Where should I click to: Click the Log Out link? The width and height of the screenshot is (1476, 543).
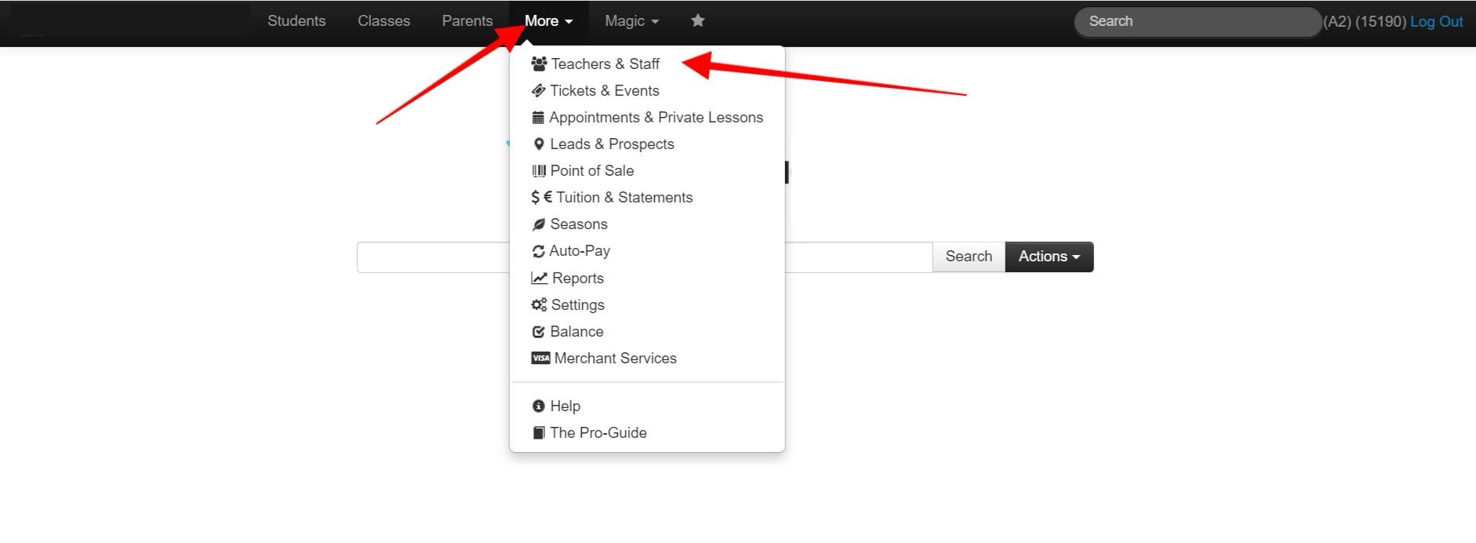1436,22
